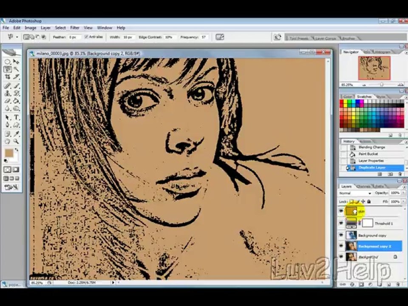Select the Paint Bucket tool
This screenshot has width=408, height=306.
16,101
